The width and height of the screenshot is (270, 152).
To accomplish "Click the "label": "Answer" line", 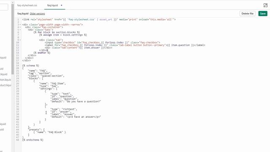I will tap(63, 114).
